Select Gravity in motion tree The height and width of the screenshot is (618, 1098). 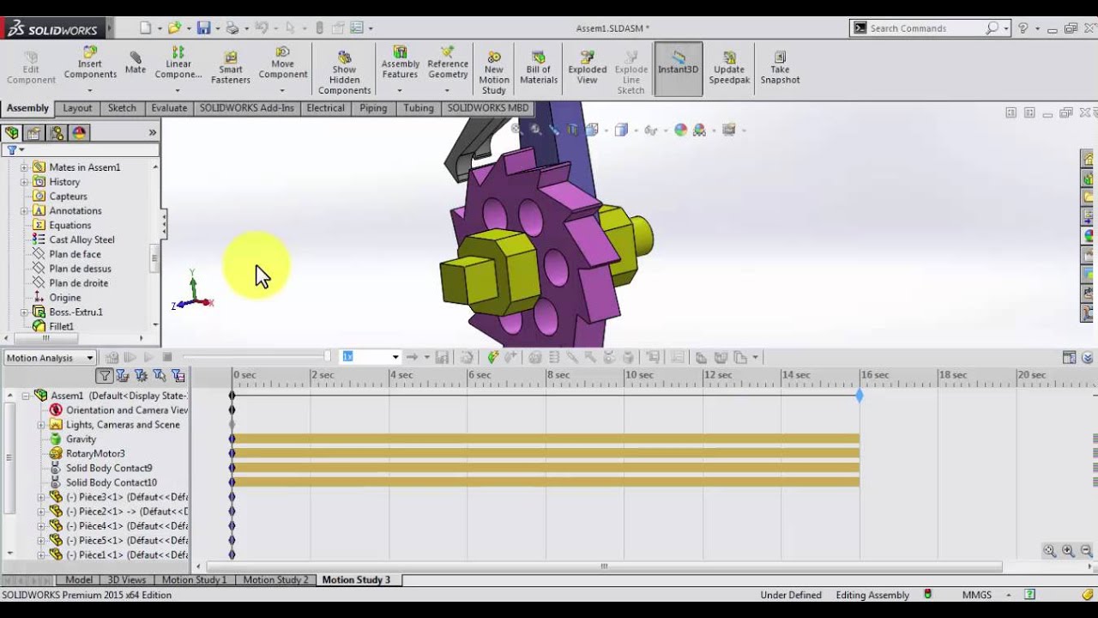pos(81,439)
